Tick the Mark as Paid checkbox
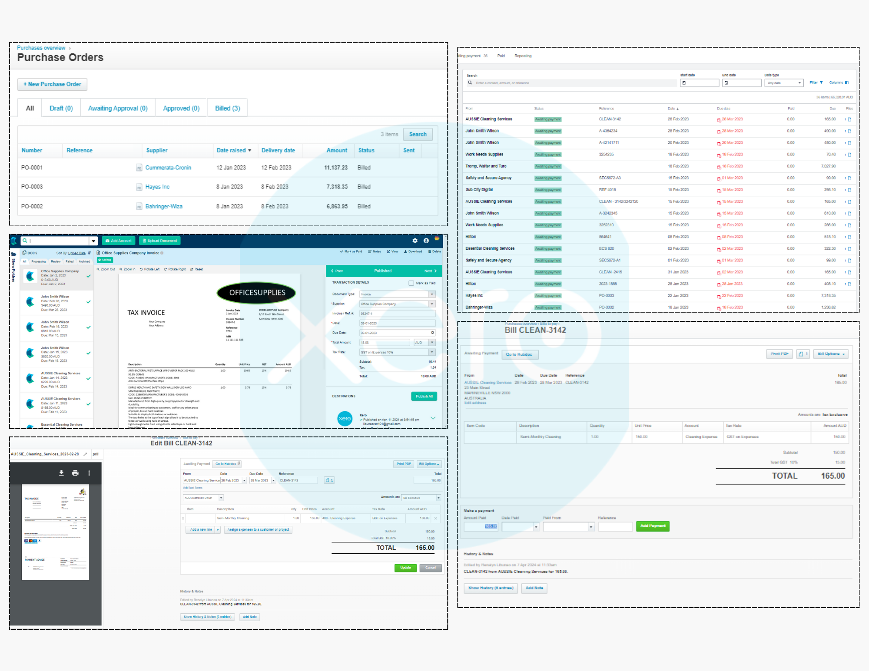Screen dimensions: 869x671 411,283
